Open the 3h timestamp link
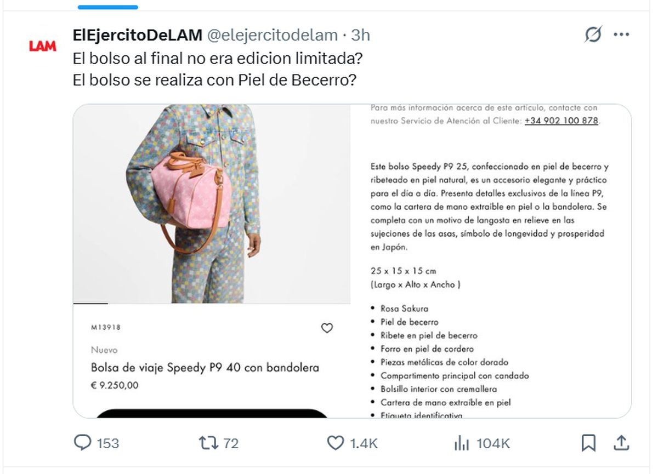 coord(361,35)
